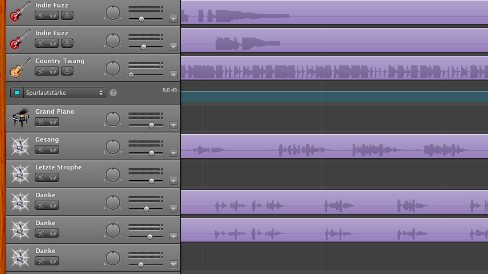Expand automation lane for Letzte Strophe track
Image resolution: width=488 pixels, height=274 pixels.
pos(173,181)
